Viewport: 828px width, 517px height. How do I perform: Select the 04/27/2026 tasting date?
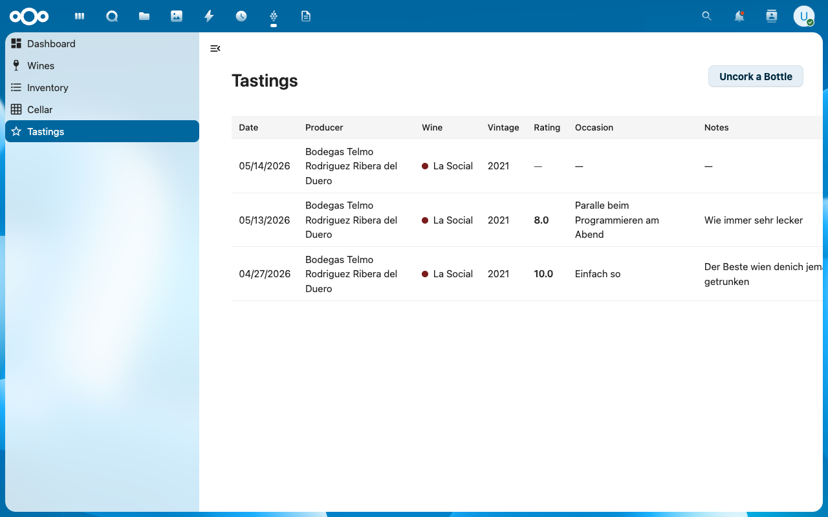click(x=265, y=274)
